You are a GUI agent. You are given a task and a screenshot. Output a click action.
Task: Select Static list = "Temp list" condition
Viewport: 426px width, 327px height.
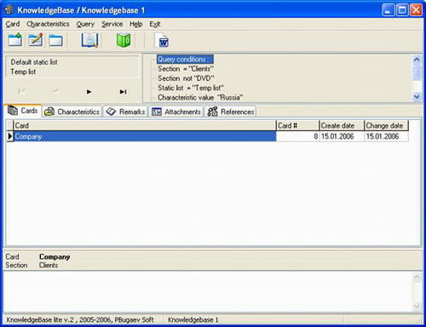point(191,88)
